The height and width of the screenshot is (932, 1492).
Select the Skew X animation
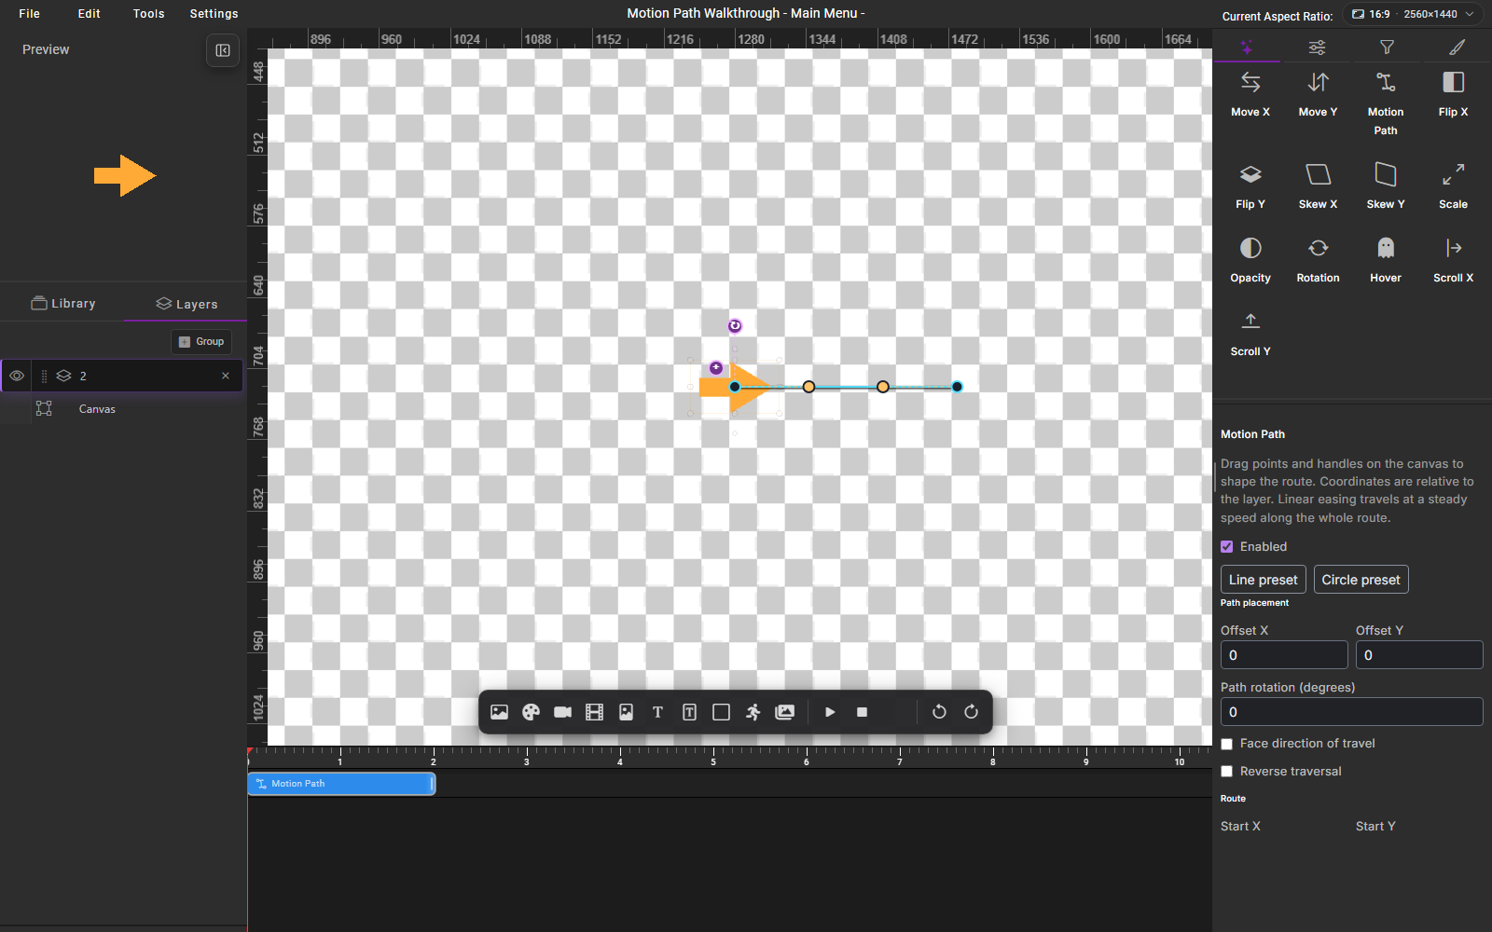tap(1318, 186)
